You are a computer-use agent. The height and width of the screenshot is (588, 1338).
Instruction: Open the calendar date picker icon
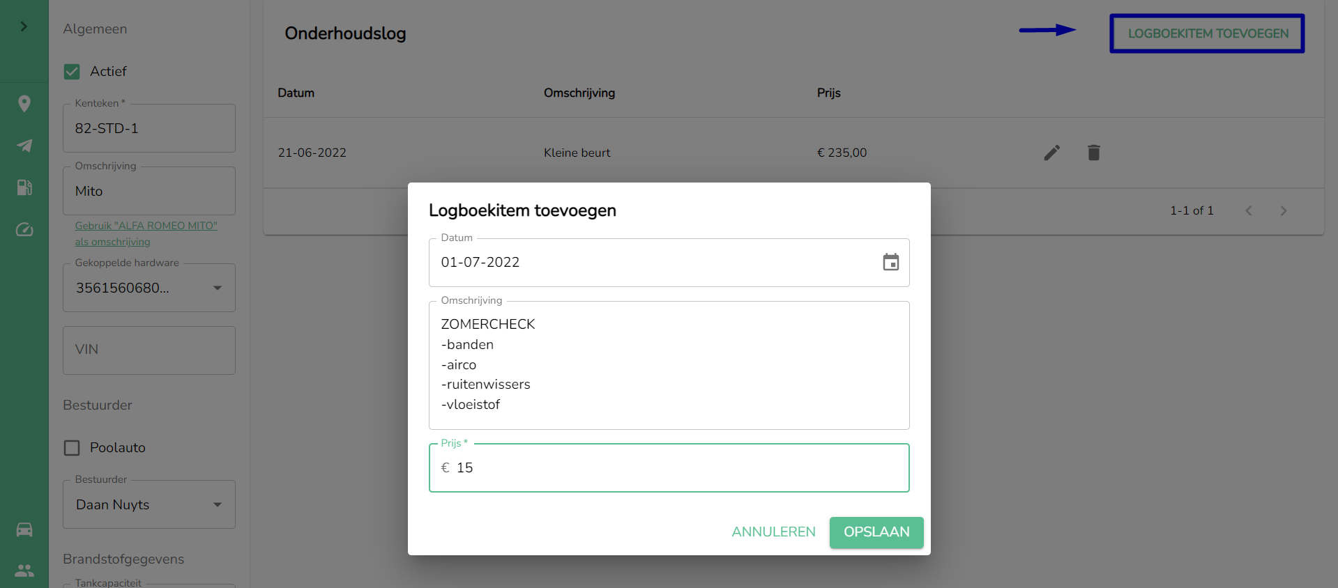[890, 263]
